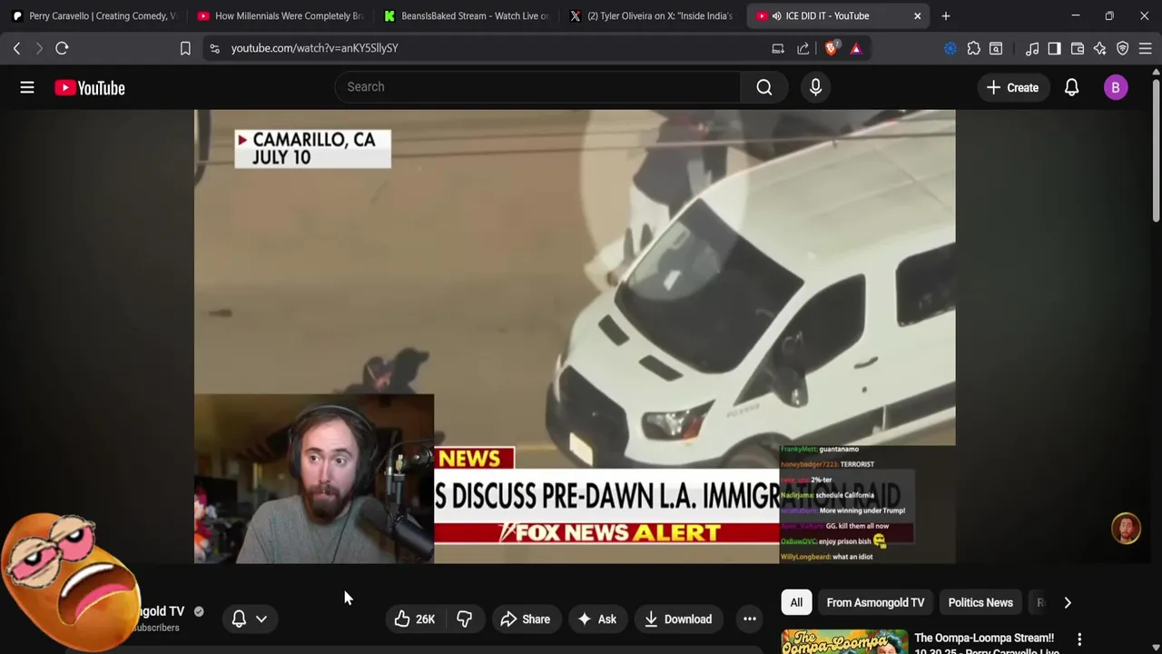Screen dimensions: 1162x654
Task: Select the All filter chip
Action: [x=796, y=602]
